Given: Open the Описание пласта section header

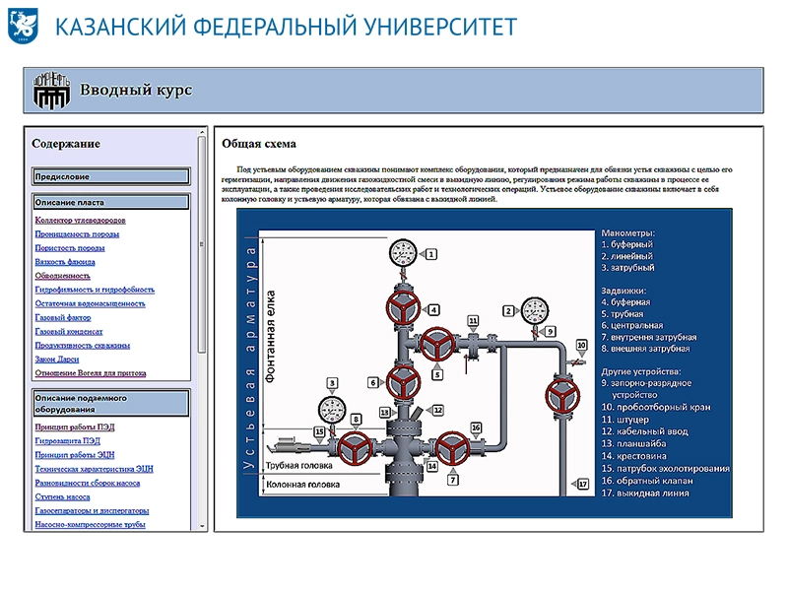Looking at the screenshot, I should click(110, 203).
